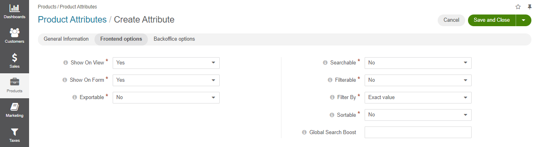Show info tooltip for Show On View
This screenshot has width=533, height=147.
click(x=65, y=63)
